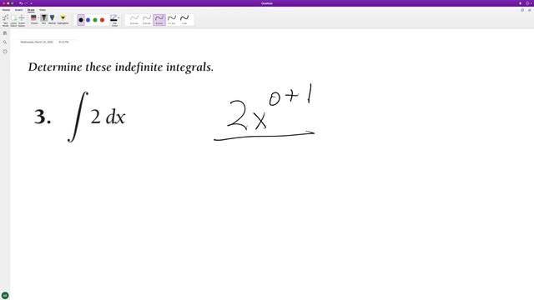This screenshot has width=534, height=300.
Task: Open recent notes clock icon in sidebar
Action: (x=5, y=52)
